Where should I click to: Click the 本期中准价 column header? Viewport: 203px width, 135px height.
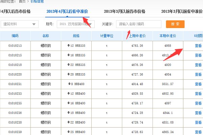[x=168, y=36]
